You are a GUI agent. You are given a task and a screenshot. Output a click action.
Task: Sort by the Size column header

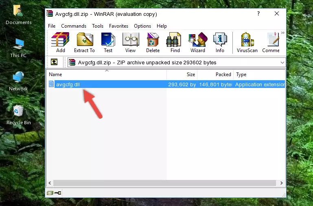182,75
